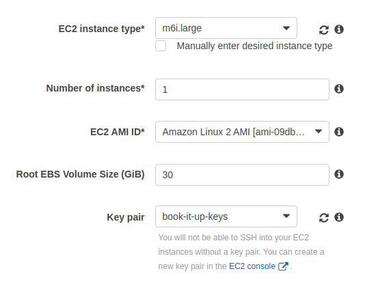The width and height of the screenshot is (391, 295).
Task: Refresh the Key pair list
Action: click(324, 218)
